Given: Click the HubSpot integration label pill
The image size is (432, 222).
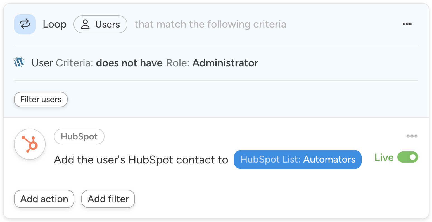Looking at the screenshot, I should tap(79, 137).
